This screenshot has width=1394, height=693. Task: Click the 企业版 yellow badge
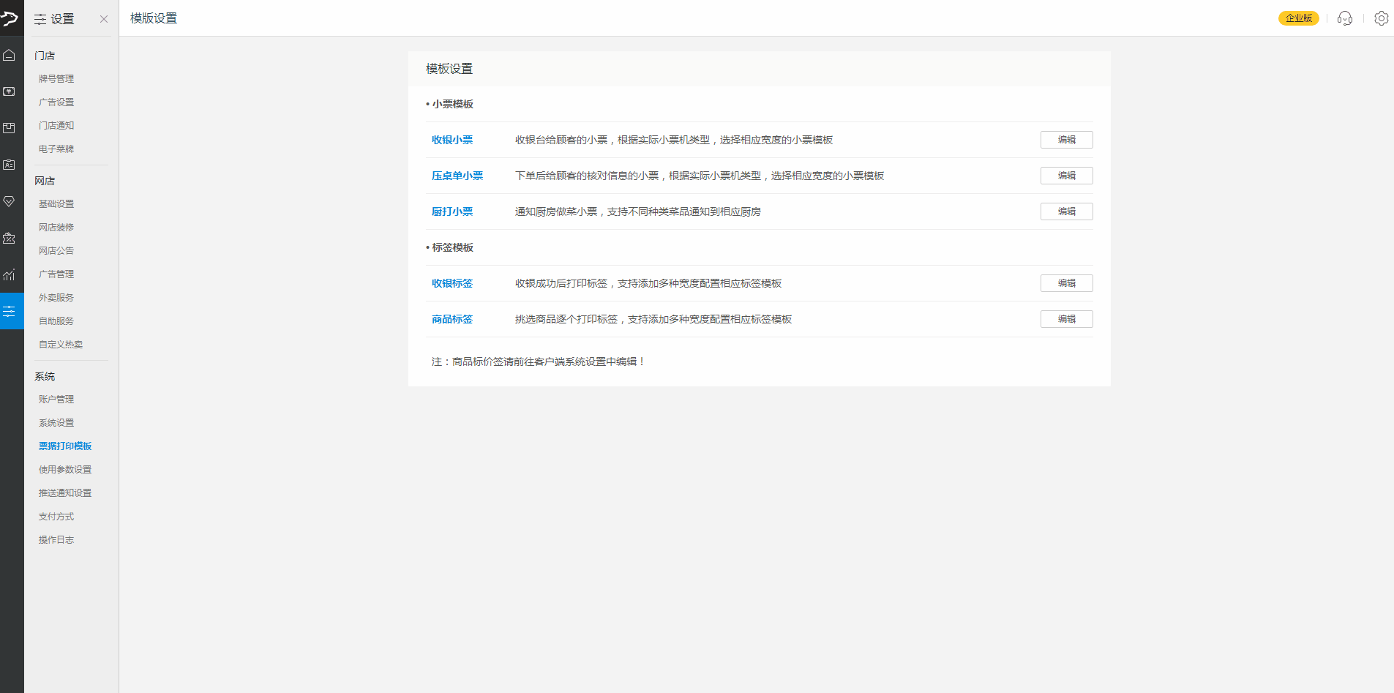coord(1299,18)
